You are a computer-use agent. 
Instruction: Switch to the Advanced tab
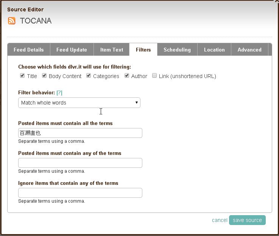click(249, 50)
